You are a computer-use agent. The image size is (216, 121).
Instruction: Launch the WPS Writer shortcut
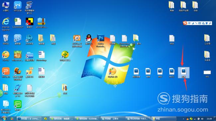coord(18,6)
